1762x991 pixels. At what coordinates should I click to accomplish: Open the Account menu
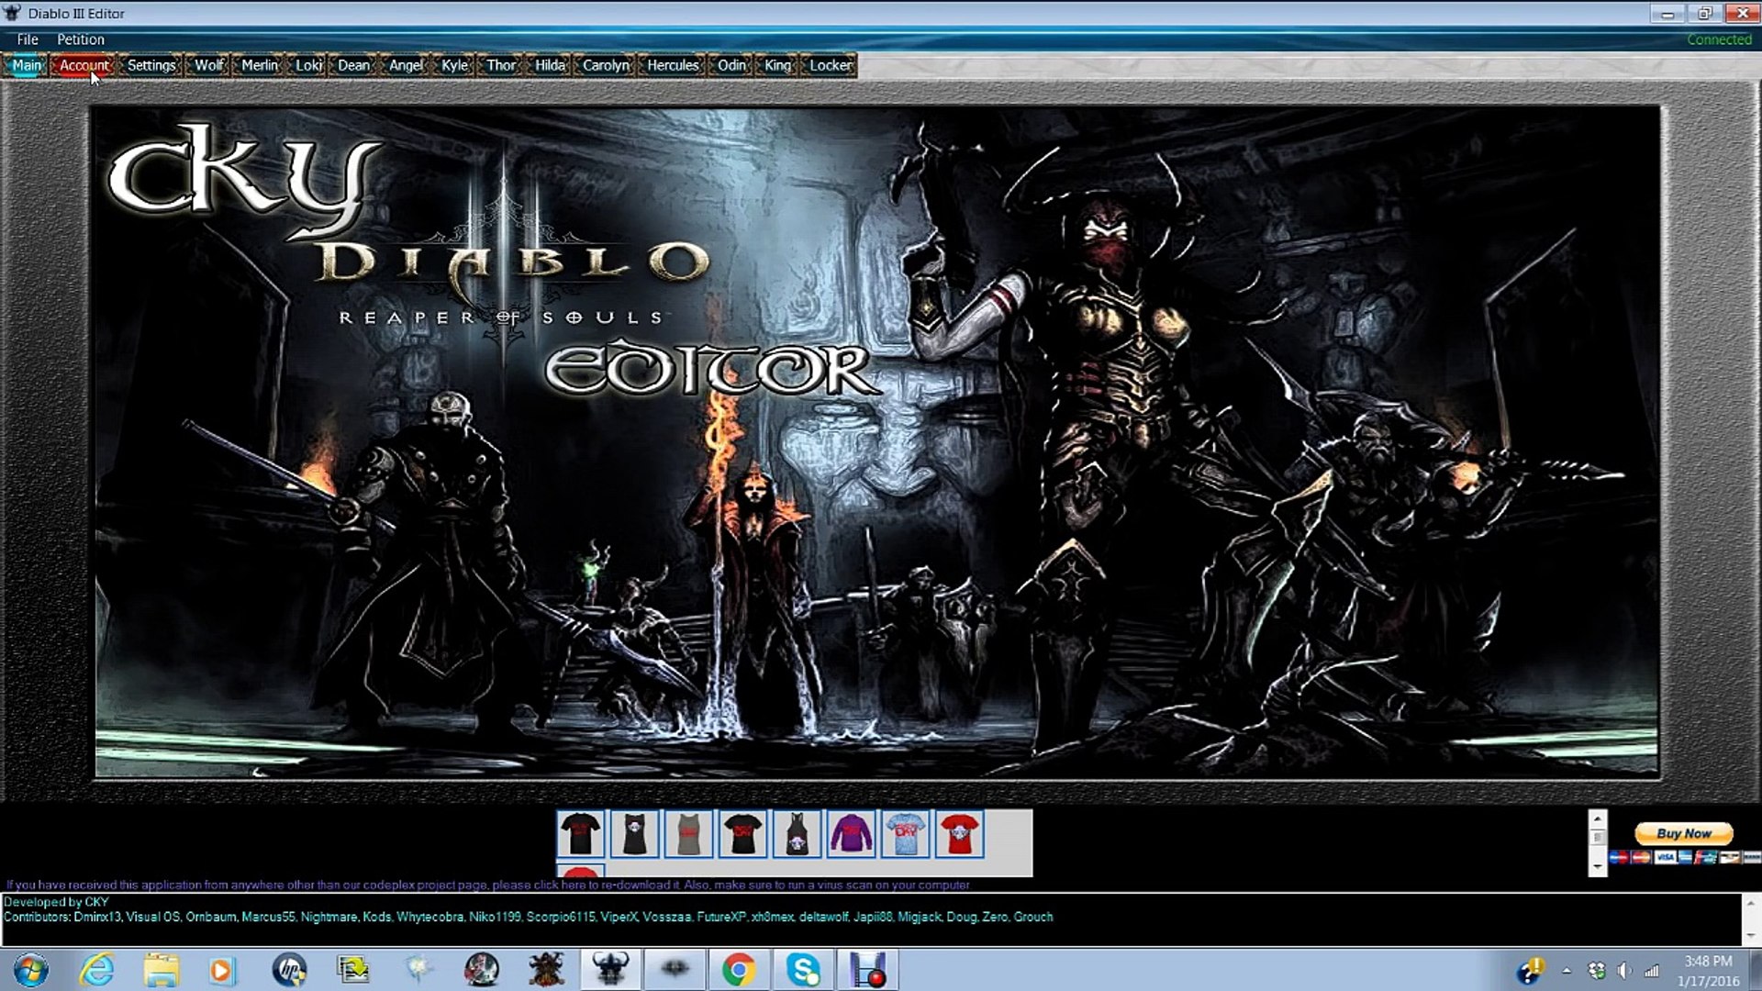(x=84, y=64)
